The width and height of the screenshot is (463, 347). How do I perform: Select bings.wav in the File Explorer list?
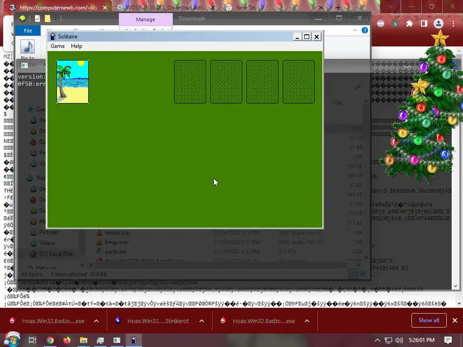(117, 242)
